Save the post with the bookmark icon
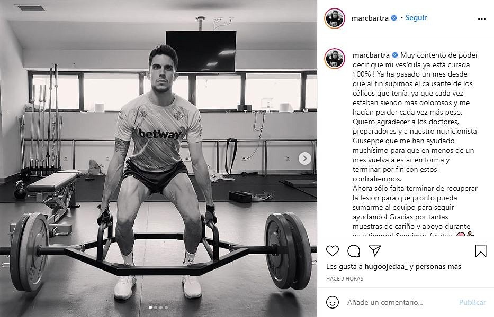This screenshot has height=317, width=494. click(480, 251)
